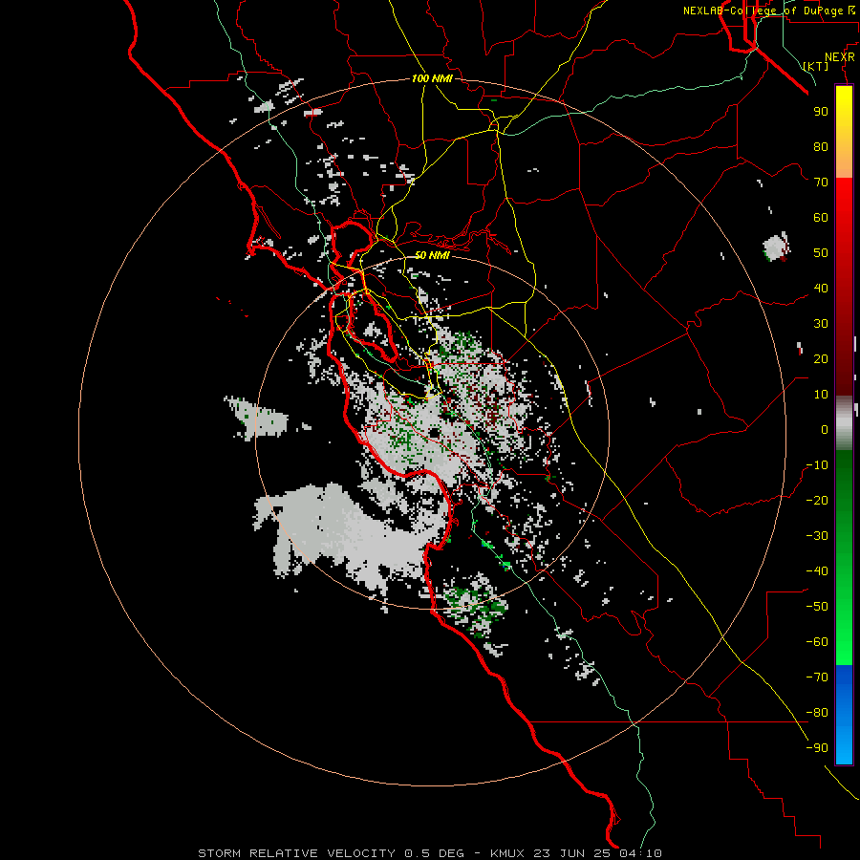The width and height of the screenshot is (860, 860).
Task: Click the yellow top segment of color bar
Action: [844, 132]
